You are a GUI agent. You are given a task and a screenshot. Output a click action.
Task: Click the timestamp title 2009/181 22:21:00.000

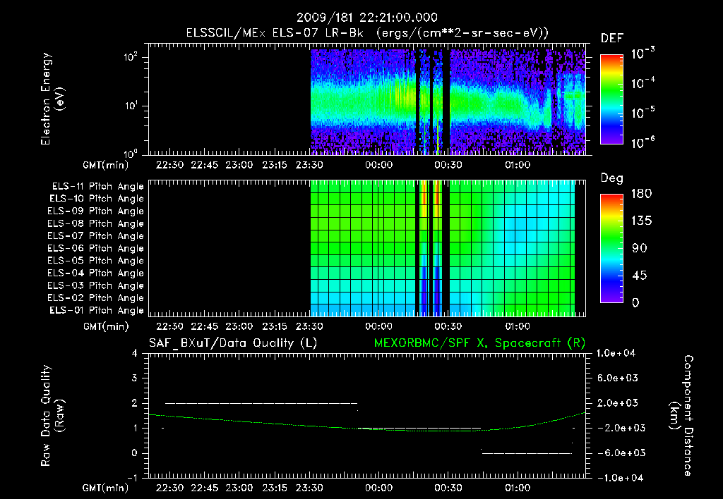click(x=366, y=18)
